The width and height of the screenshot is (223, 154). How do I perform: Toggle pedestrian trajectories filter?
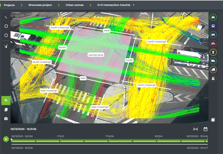point(213,52)
